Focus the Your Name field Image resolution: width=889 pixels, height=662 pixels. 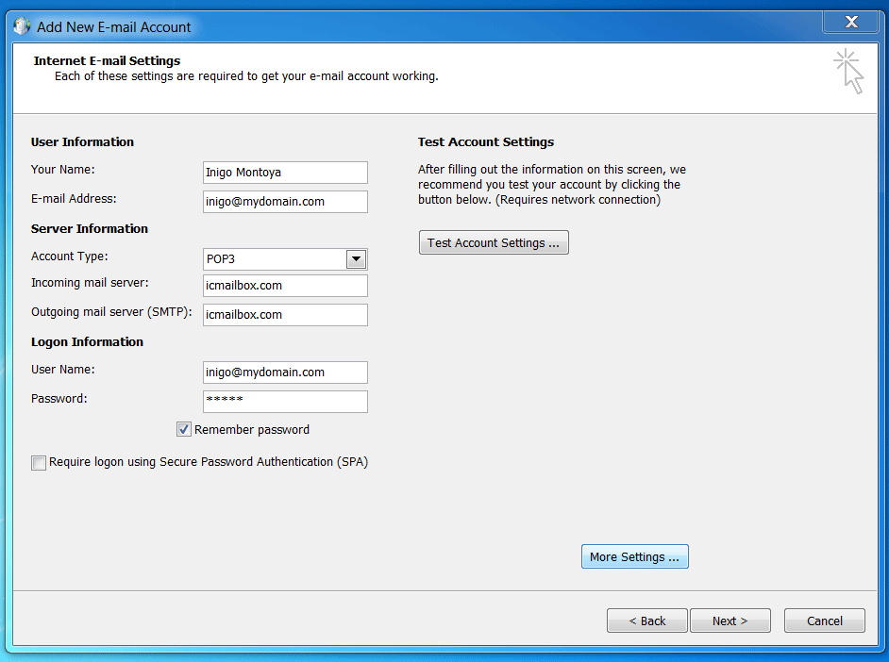tap(285, 173)
